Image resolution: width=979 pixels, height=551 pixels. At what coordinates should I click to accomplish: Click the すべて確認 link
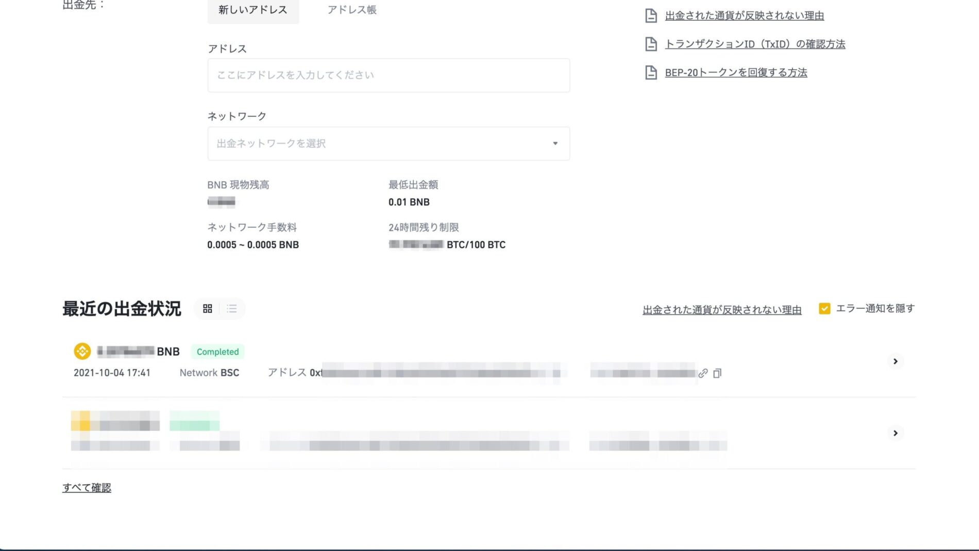click(x=87, y=488)
